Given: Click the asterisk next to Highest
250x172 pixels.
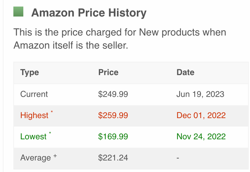Looking at the screenshot, I should coord(52,112).
